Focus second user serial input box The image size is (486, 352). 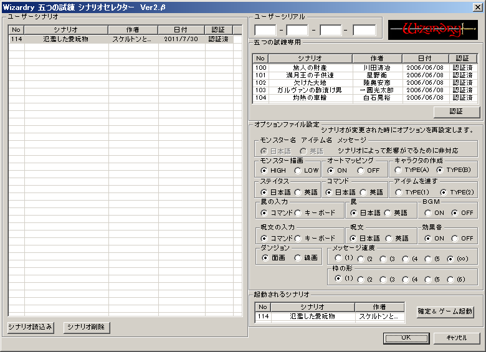[x=297, y=31]
